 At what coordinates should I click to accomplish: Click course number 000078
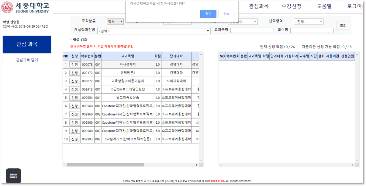pos(87,65)
